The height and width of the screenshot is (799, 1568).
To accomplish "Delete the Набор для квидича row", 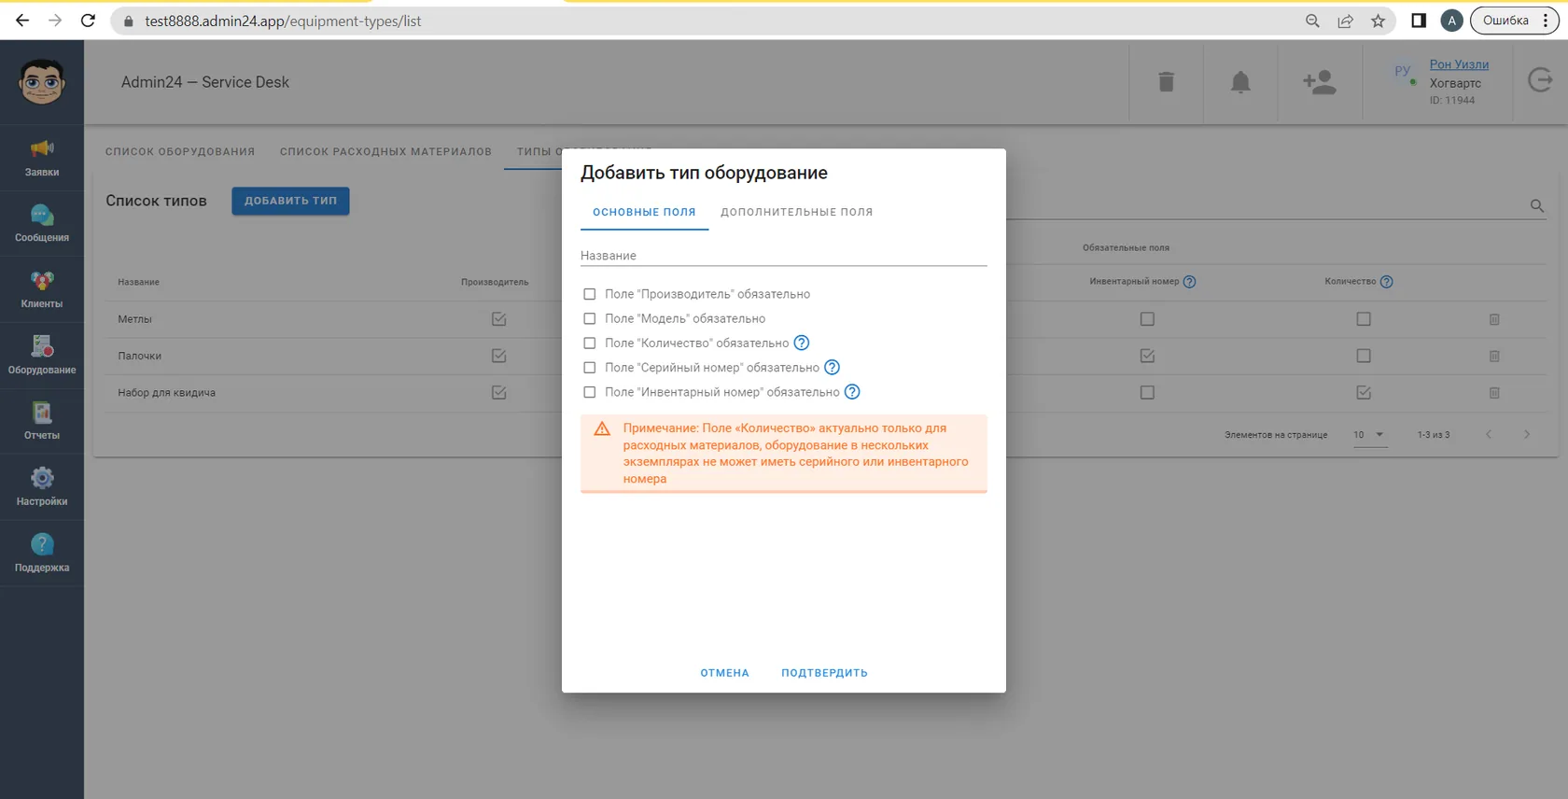I will [1494, 393].
